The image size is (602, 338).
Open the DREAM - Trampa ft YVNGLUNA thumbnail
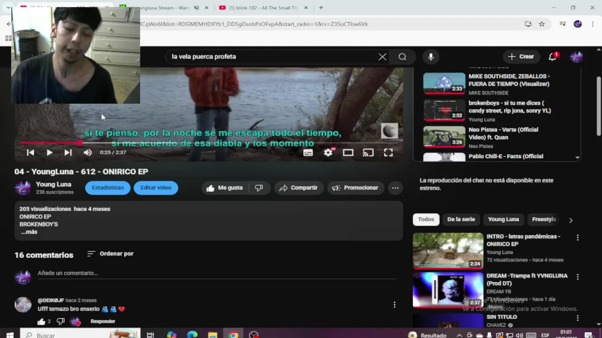coord(448,290)
